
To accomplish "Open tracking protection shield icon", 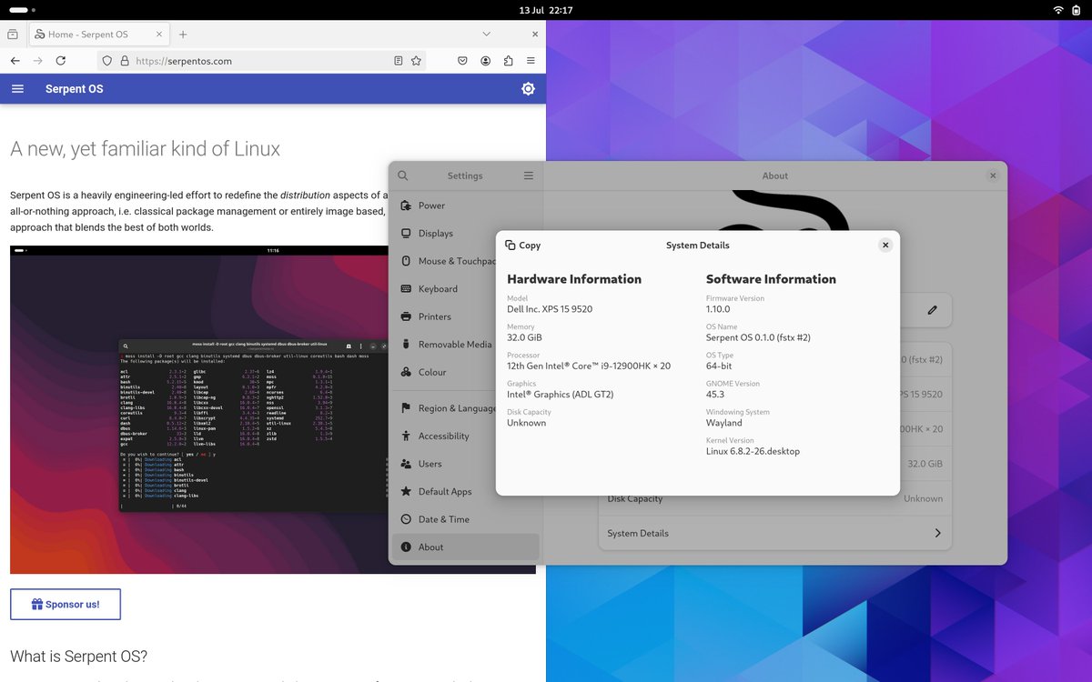I will click(x=107, y=61).
